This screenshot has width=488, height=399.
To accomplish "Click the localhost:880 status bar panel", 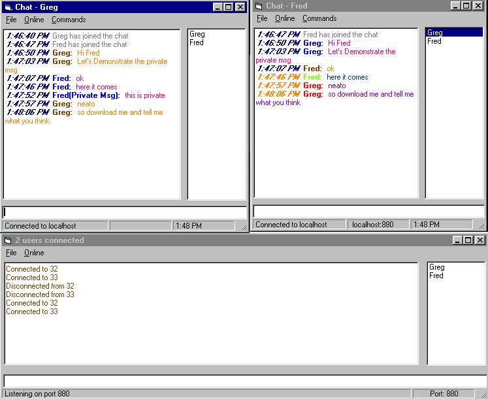I will [x=378, y=225].
